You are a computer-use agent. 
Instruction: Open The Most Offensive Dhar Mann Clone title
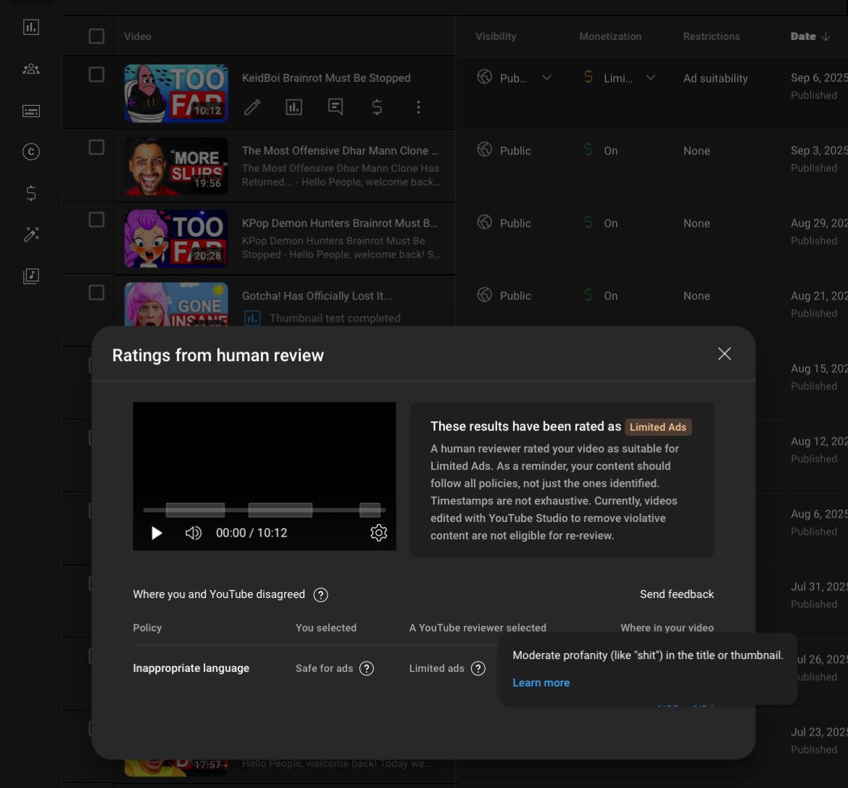pos(340,150)
